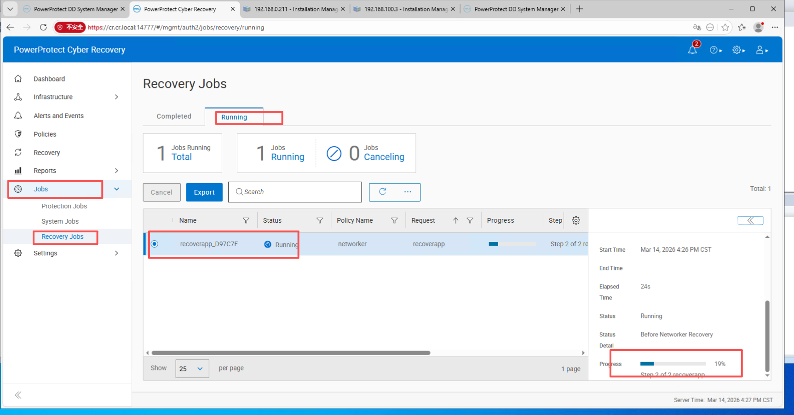
Task: Switch to the Running tab
Action: point(234,117)
